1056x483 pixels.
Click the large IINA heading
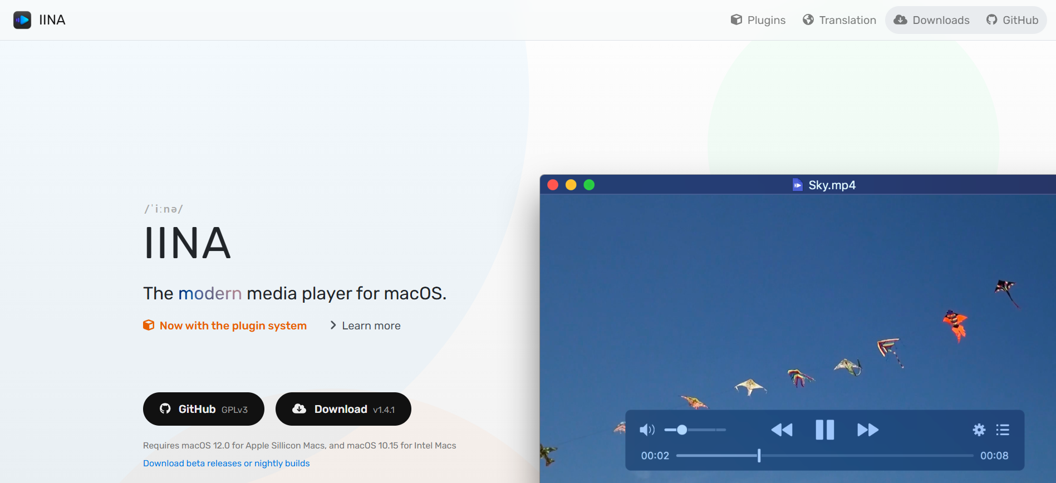click(187, 243)
